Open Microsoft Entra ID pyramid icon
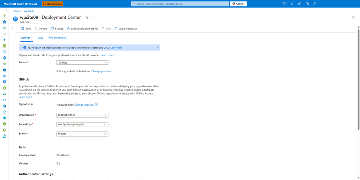This screenshot has height=180, width=360. point(4,106)
